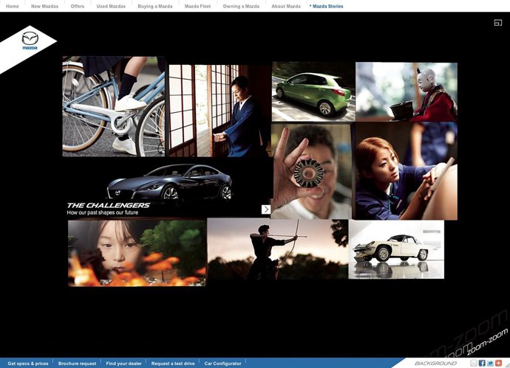Select the archer at sunset image
Screen dimensions: 510x368
277,248
